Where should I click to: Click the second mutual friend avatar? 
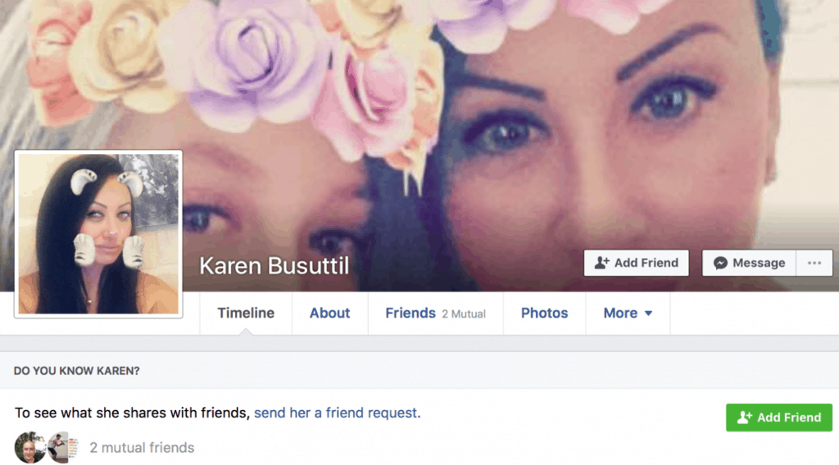63,447
